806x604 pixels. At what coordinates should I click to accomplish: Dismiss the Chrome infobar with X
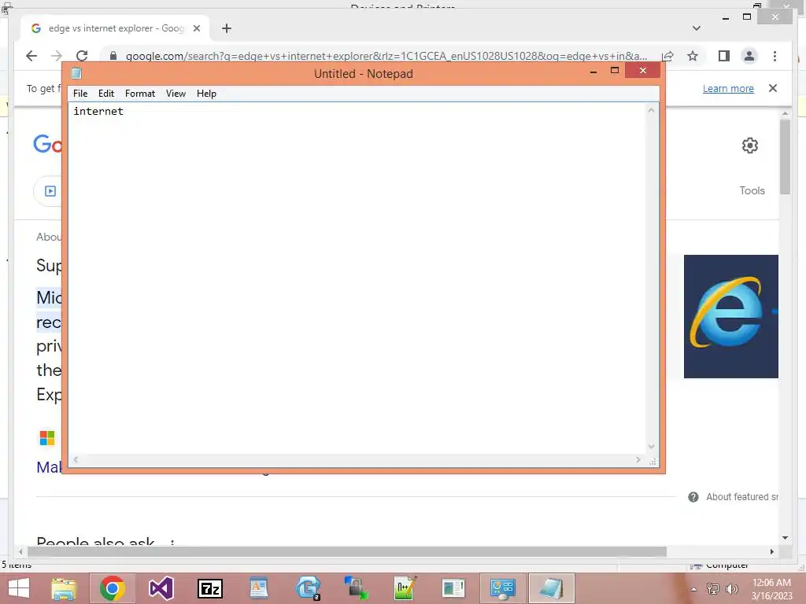[x=773, y=88]
